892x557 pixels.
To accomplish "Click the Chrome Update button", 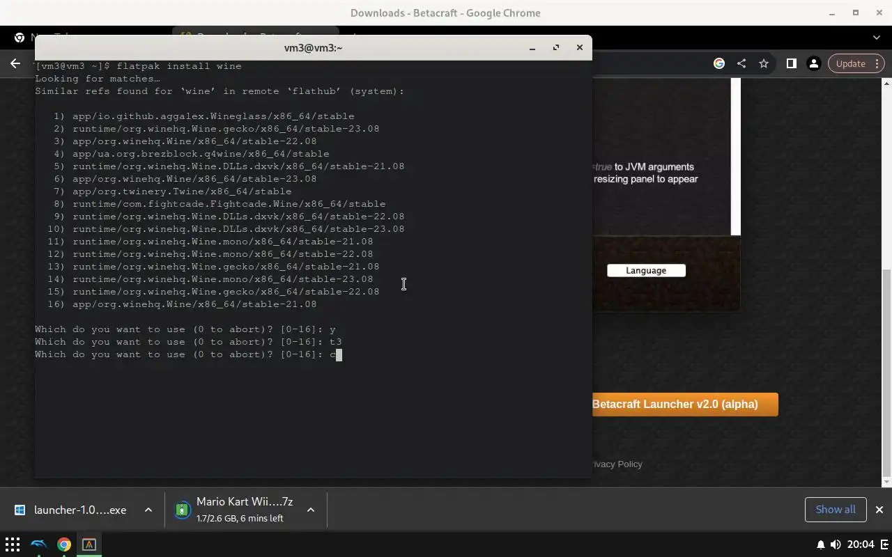I will point(850,63).
